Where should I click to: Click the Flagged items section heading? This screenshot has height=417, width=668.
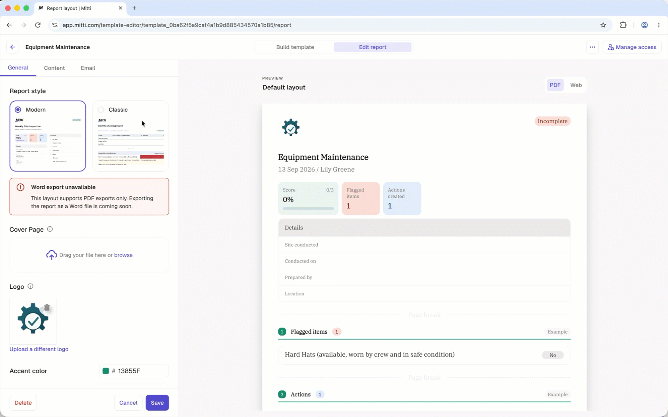click(309, 332)
